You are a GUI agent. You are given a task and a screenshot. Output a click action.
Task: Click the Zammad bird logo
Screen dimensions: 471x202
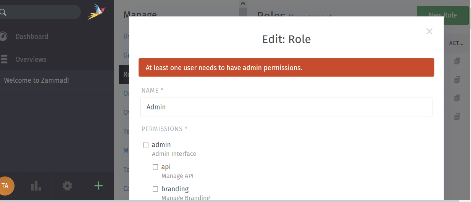coord(97,12)
